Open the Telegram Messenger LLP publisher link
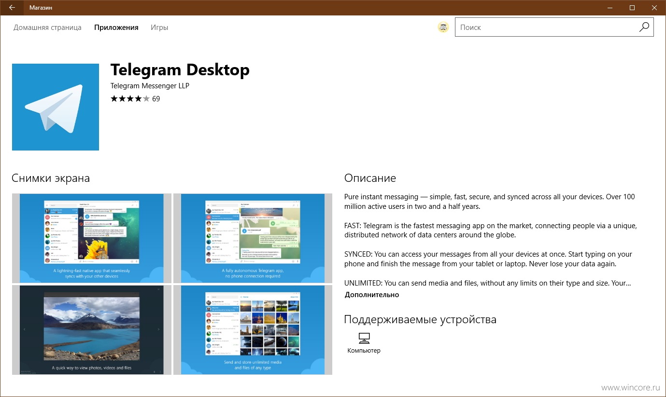Image resolution: width=666 pixels, height=397 pixels. click(150, 86)
